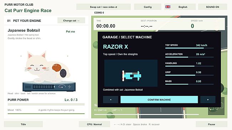Image resolution: width=232 pixels, height=130 pixels.
Task: Click the Change cat button
Action: [71, 21]
